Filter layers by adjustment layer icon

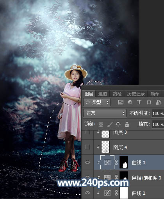[x=130, y=102]
